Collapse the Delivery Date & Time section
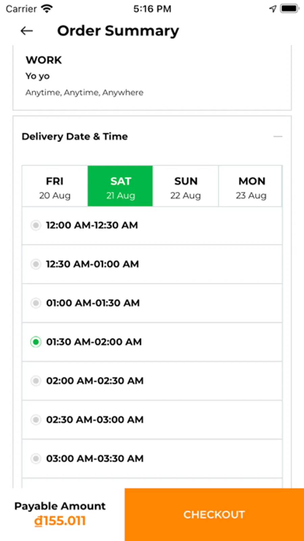 click(x=278, y=136)
